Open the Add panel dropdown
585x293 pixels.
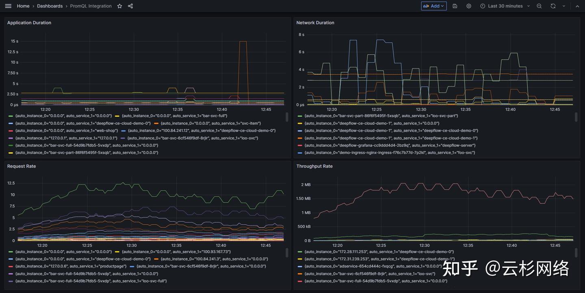pyautogui.click(x=434, y=6)
